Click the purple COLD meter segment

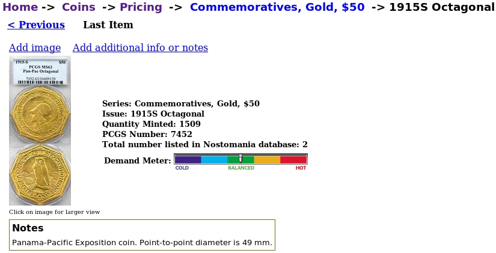click(188, 160)
